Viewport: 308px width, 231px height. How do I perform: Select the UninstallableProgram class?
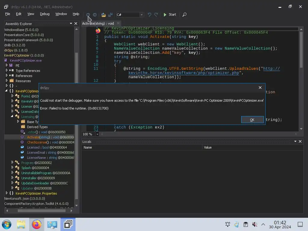[x=46, y=173]
